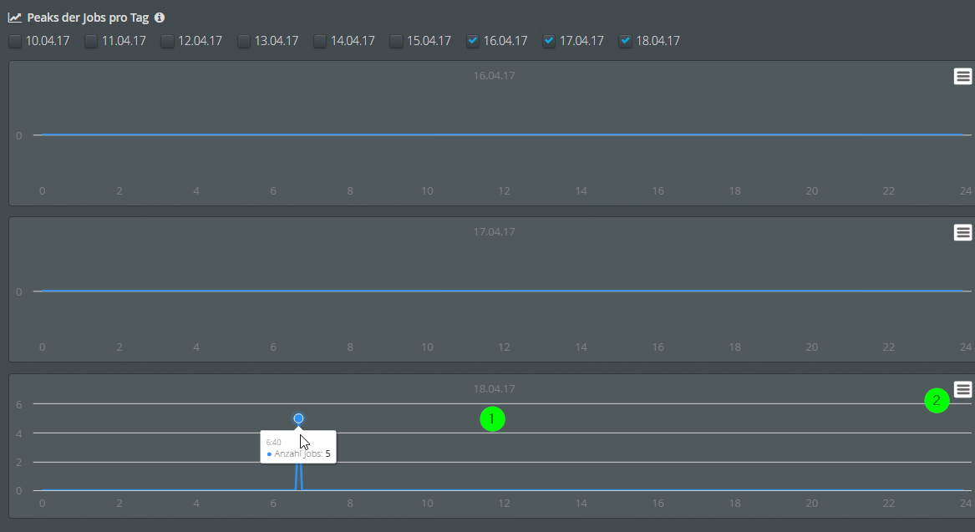The image size is (975, 532).
Task: Click the tooltip time label 6:40
Action: [273, 443]
